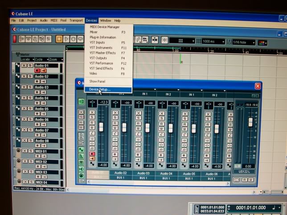The height and width of the screenshot is (215, 287).
Task: Open the 1000 ms grid dropdown
Action: click(x=213, y=41)
